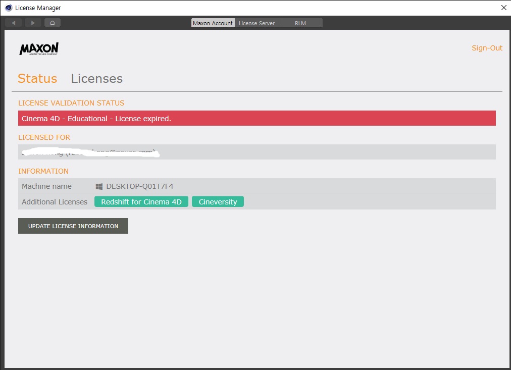Click Update License Information button
Image resolution: width=511 pixels, height=370 pixels.
pyautogui.click(x=73, y=226)
